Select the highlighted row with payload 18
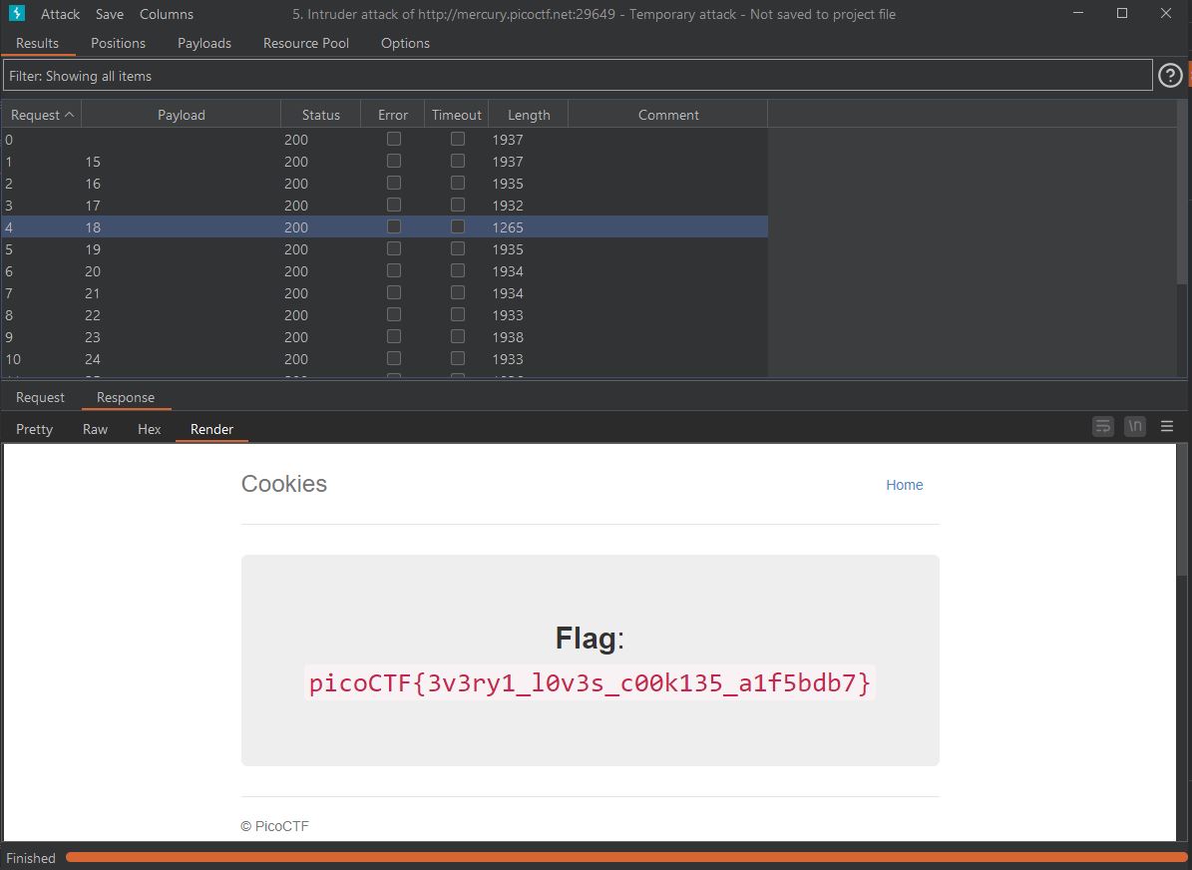The image size is (1192, 870). tap(384, 226)
